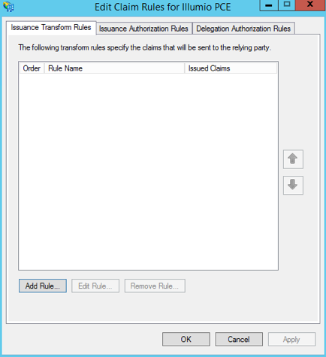Screen dimensions: 326x357
Task: Sort by the Order column header
Action: pyautogui.click(x=32, y=68)
